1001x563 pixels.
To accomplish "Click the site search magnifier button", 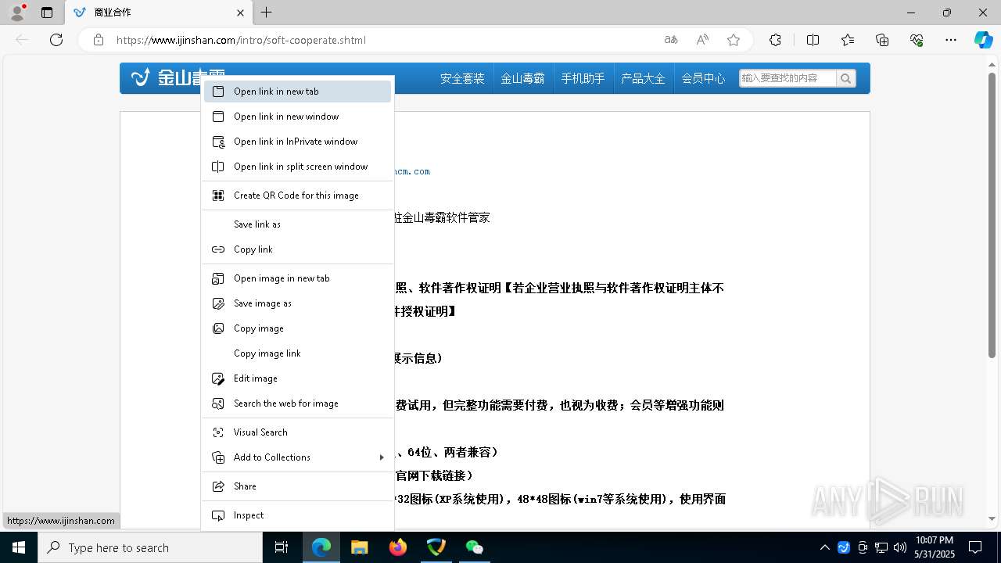I will (x=845, y=78).
